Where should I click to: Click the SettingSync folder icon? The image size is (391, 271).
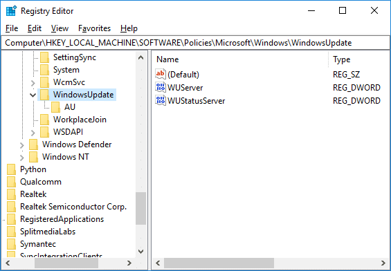click(44, 57)
